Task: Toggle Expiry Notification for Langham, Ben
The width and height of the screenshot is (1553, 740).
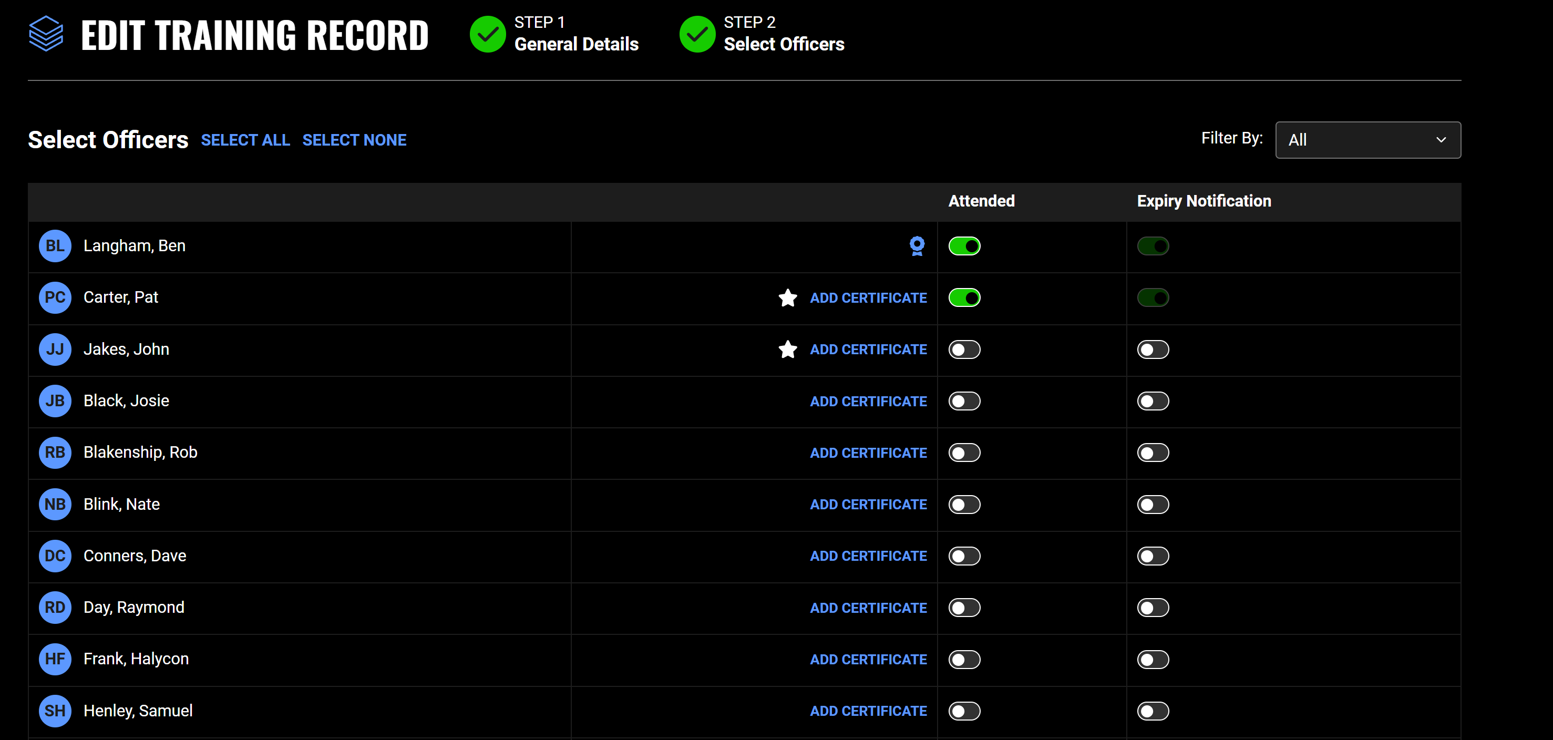Action: (1153, 246)
